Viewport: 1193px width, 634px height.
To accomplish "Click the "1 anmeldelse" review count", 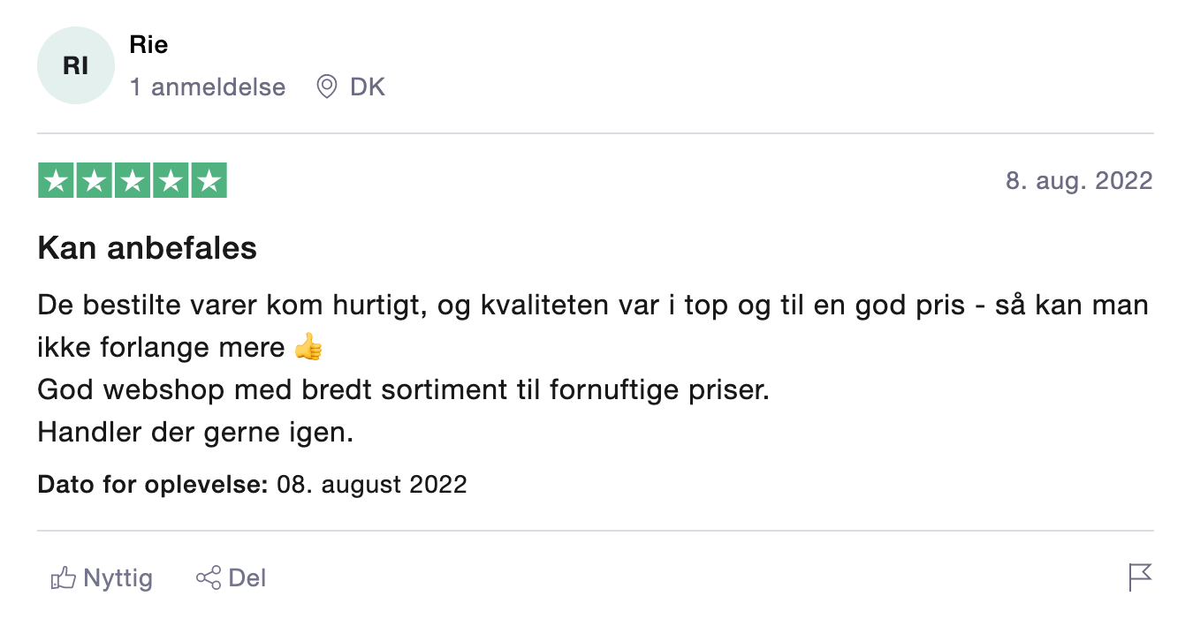I will tap(208, 87).
